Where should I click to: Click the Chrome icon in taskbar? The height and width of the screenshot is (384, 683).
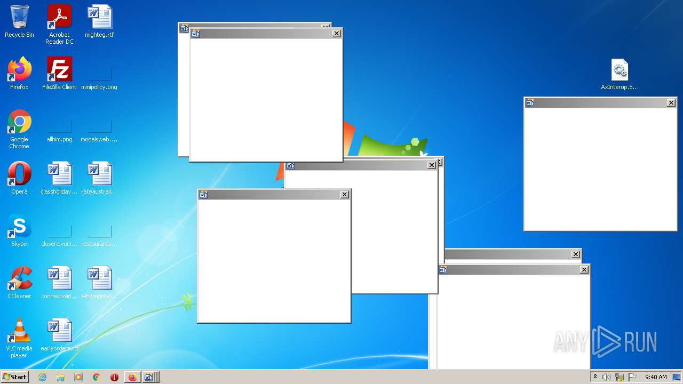click(x=97, y=377)
